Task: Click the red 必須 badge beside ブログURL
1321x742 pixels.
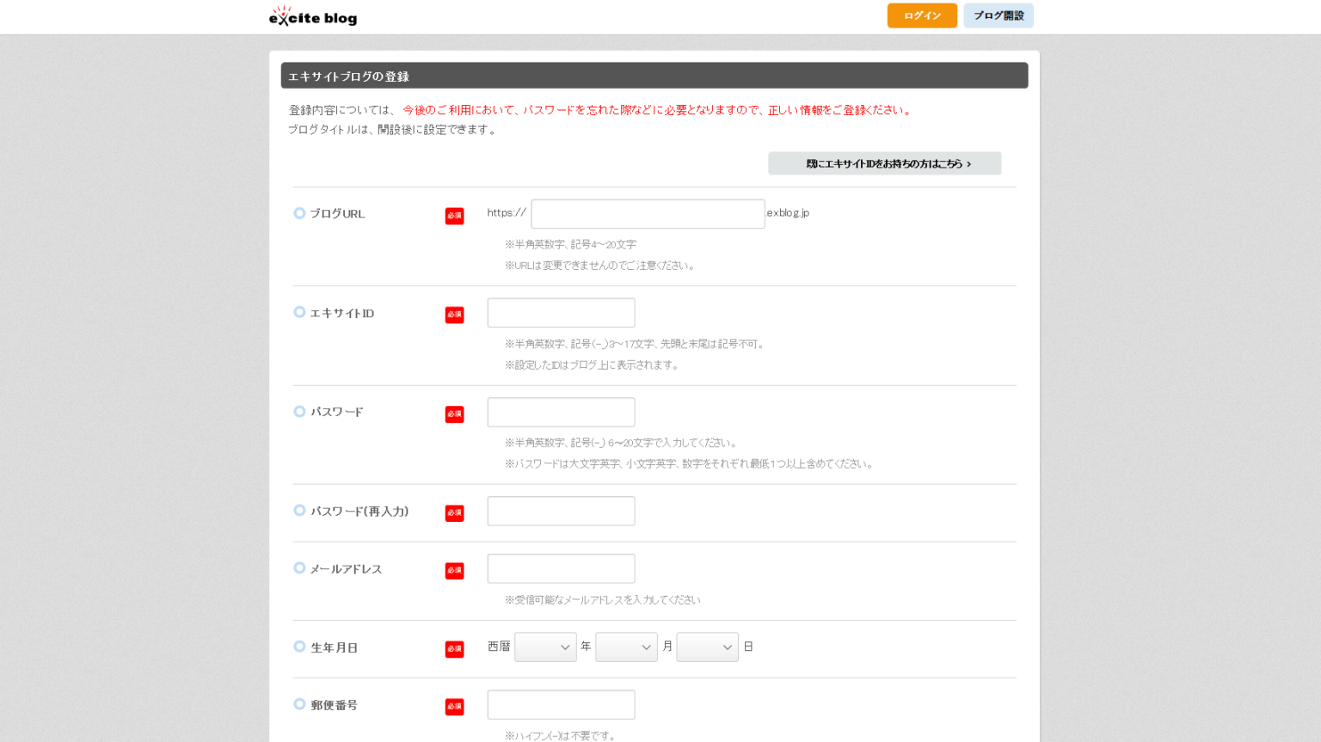Action: 454,216
